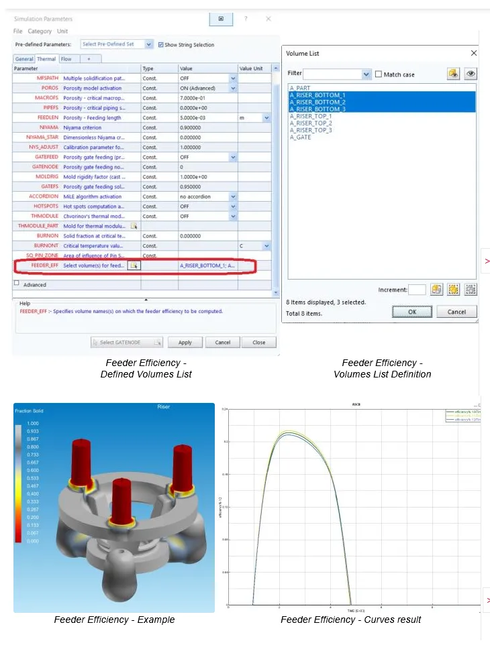Open the Select Pre-Defined Set dropdown

point(148,44)
